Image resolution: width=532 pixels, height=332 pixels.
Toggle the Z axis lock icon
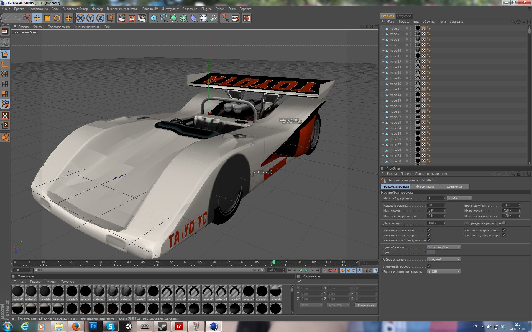tap(100, 18)
